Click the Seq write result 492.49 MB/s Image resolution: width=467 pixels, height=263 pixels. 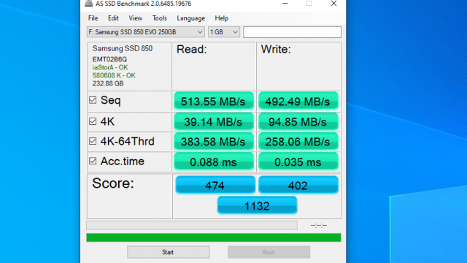[x=298, y=102]
